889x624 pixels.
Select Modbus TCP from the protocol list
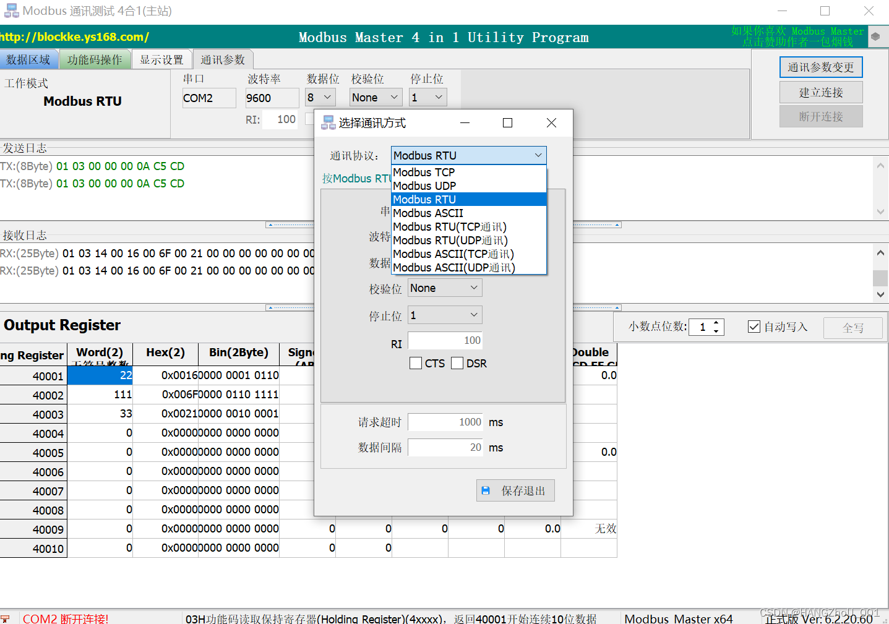coord(424,172)
